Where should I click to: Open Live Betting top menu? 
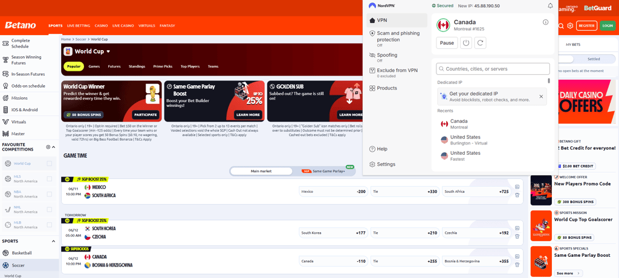[x=79, y=25]
